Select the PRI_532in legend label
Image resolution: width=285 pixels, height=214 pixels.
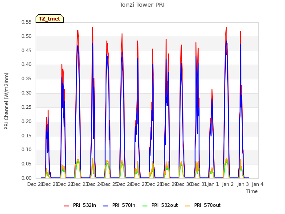85,205
